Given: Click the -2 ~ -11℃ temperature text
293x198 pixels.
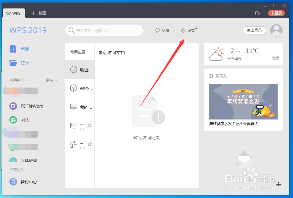Looking at the screenshot, I should [x=243, y=51].
